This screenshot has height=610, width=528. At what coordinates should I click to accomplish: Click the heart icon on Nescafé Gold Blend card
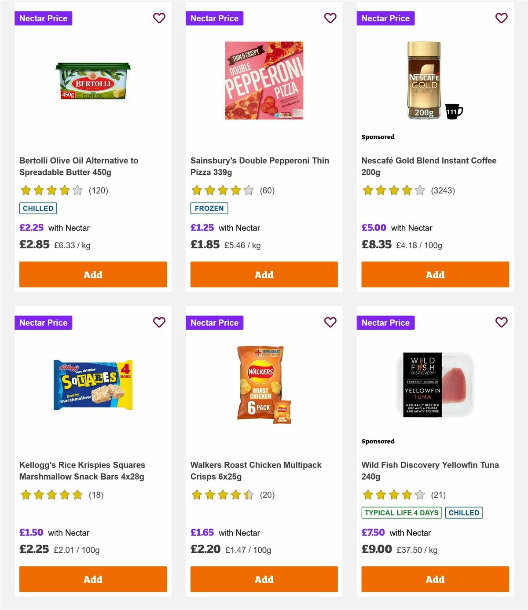501,18
